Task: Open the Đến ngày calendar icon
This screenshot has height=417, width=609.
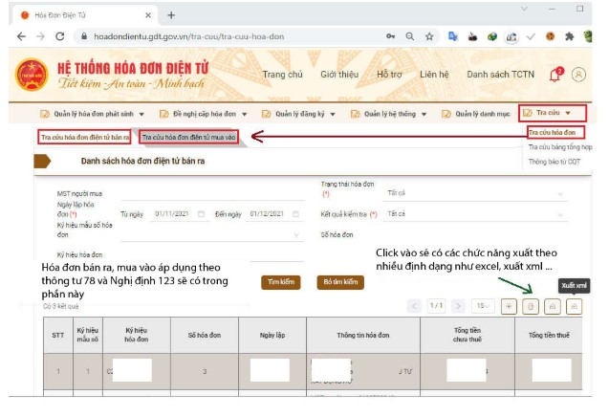Action: (296, 213)
